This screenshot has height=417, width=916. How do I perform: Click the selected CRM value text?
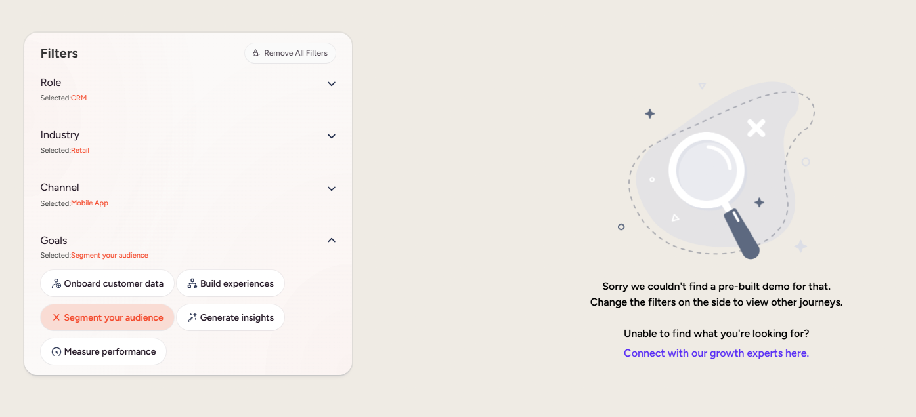point(79,98)
